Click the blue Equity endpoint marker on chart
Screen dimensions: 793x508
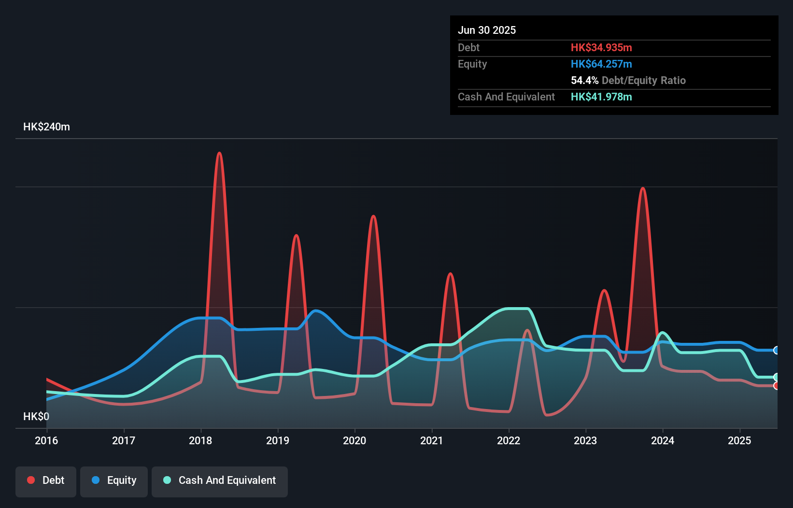pos(777,350)
